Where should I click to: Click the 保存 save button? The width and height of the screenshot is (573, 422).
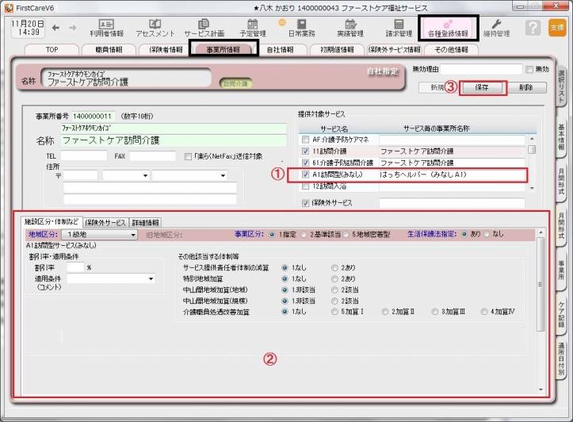pos(481,87)
